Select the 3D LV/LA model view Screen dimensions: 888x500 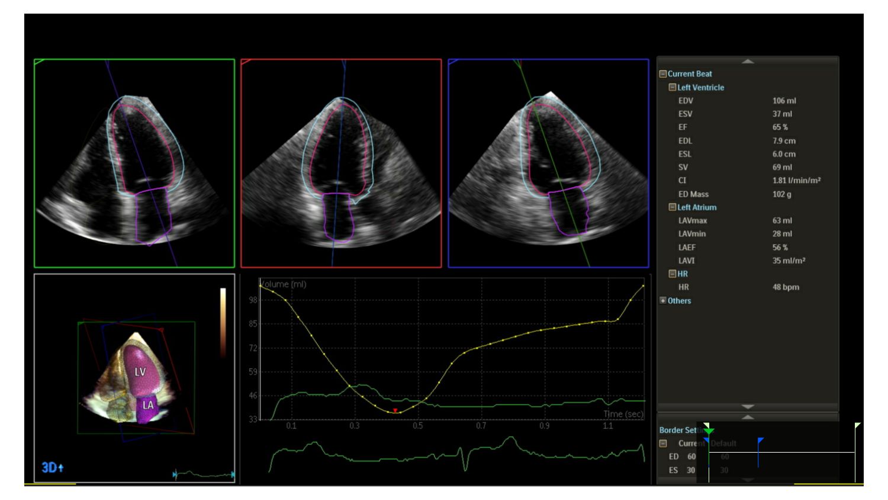point(134,378)
